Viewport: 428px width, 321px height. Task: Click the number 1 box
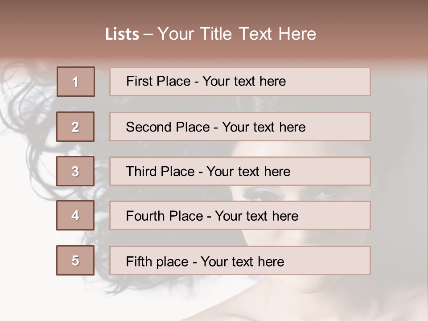pos(76,82)
